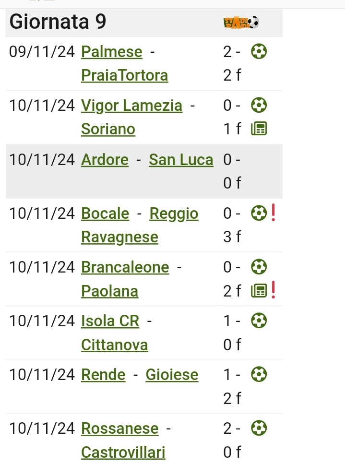
Task: Open the Reggio Ravagnese team link
Action: pos(174,214)
